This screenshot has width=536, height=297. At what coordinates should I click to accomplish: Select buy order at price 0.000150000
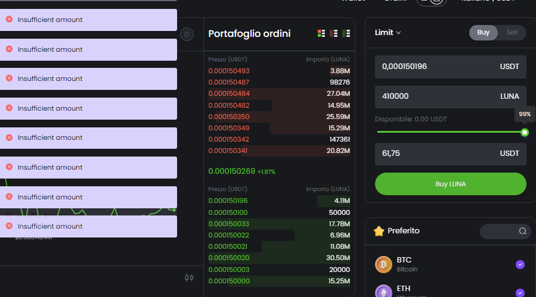pyautogui.click(x=279, y=281)
